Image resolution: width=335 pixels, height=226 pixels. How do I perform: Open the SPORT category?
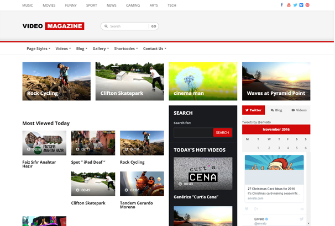pos(91,6)
